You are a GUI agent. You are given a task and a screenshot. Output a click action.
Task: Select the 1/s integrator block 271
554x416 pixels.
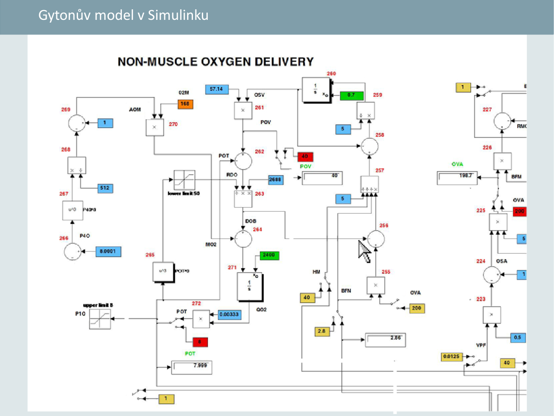coord(249,286)
